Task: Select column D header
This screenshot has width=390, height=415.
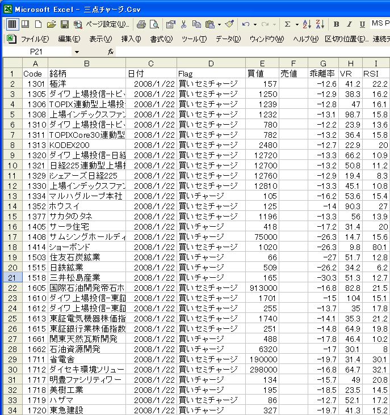Action: tap(211, 63)
